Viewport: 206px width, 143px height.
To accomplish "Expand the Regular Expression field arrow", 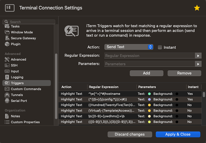I will point(197,56).
